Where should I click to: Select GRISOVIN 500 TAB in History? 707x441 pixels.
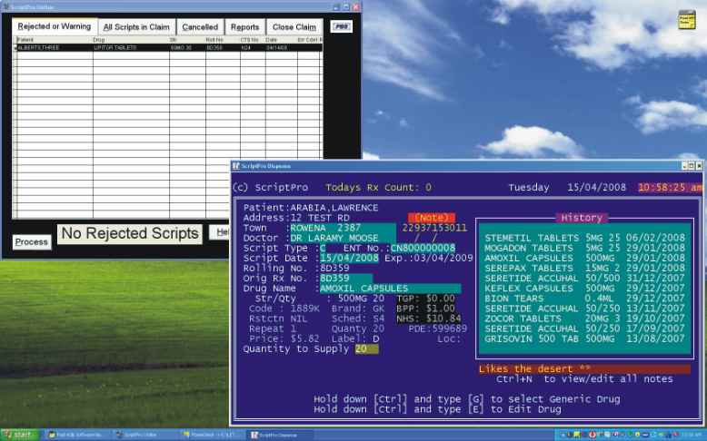point(585,338)
